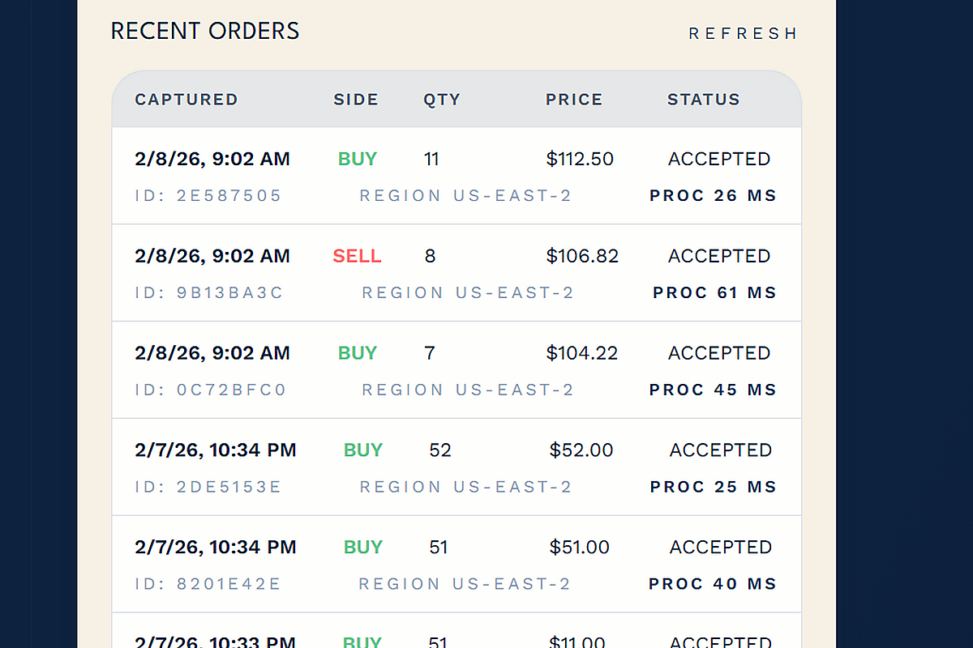The height and width of the screenshot is (648, 973).
Task: Open the order with ID 9B13BA3C
Action: point(209,292)
